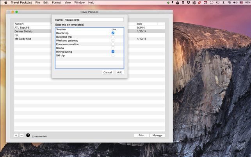This screenshot has height=157, width=251.
Task: Click the trip Name text field
Action: tap(94, 20)
